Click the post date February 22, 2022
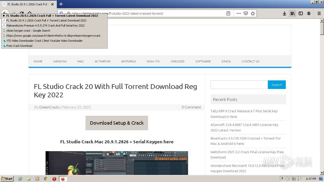324x182 pixels. pyautogui.click(x=76, y=107)
